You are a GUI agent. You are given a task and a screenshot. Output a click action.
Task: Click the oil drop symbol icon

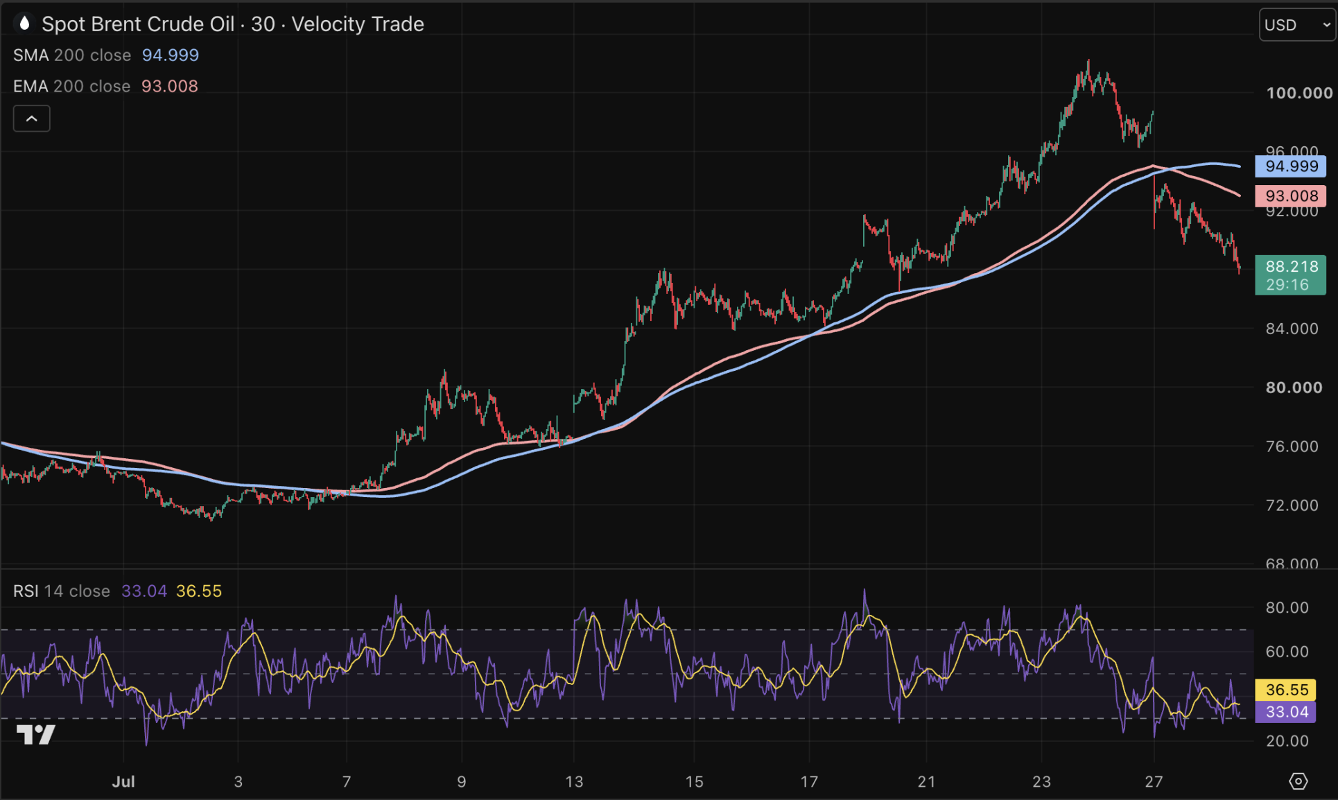24,24
